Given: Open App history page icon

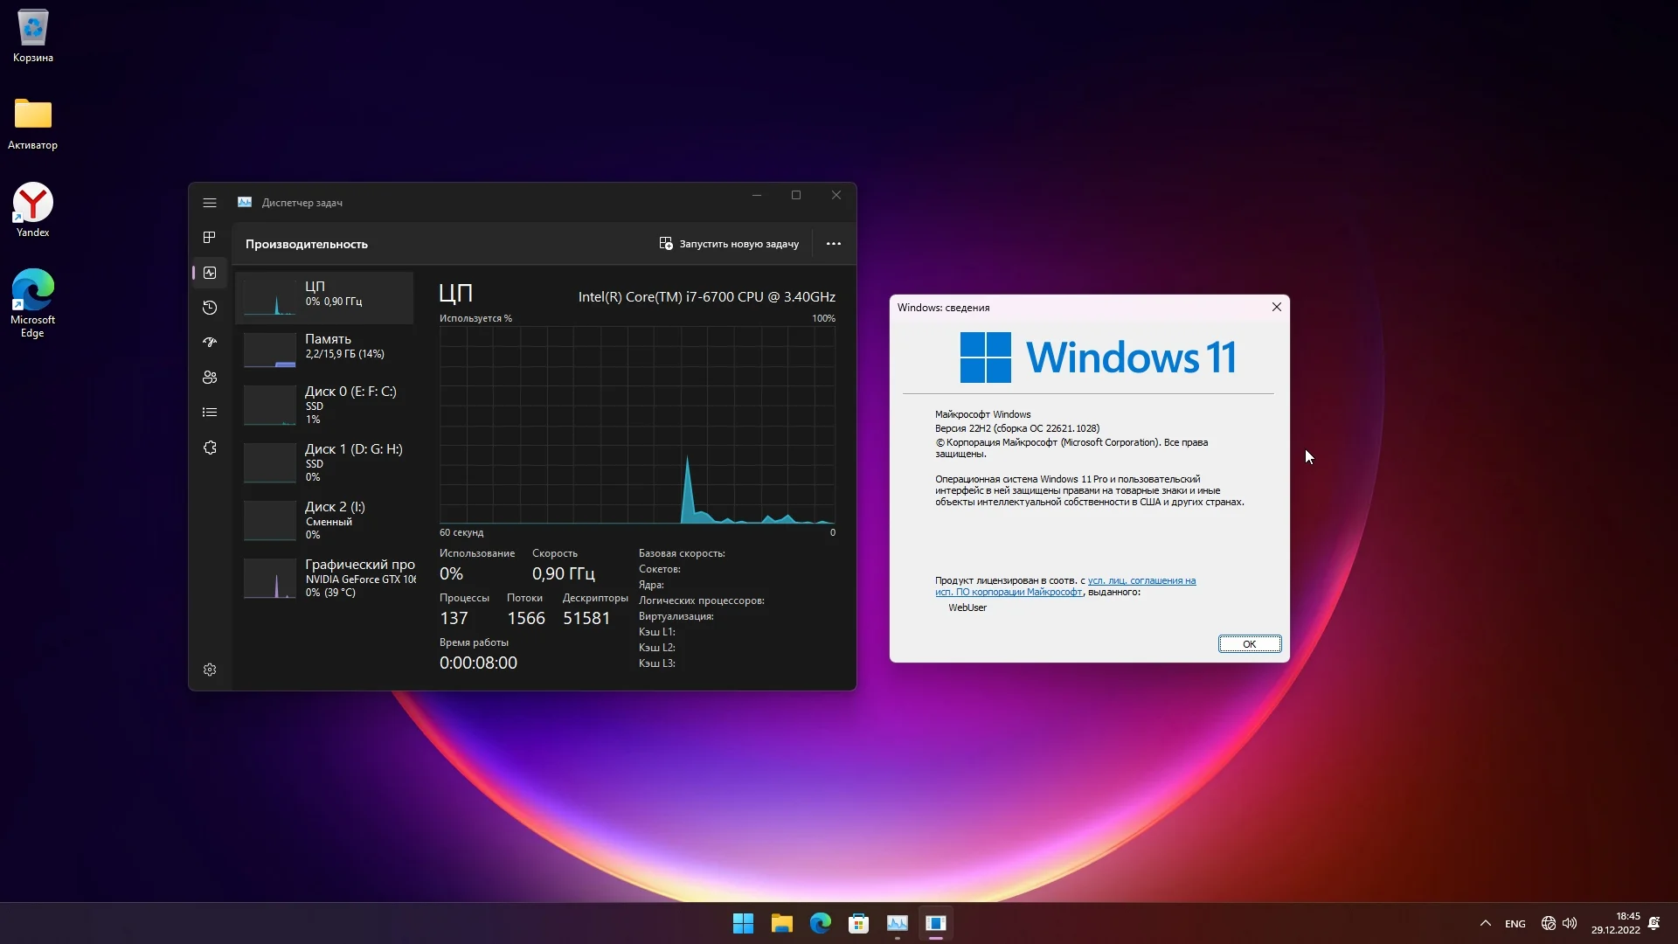Looking at the screenshot, I should (210, 308).
